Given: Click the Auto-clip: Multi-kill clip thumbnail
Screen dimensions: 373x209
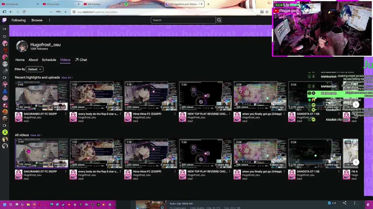Looking at the screenshot, I should click(x=151, y=205).
